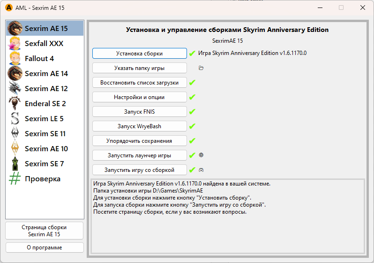Click the gear icon next to launcher button

[x=201, y=155]
